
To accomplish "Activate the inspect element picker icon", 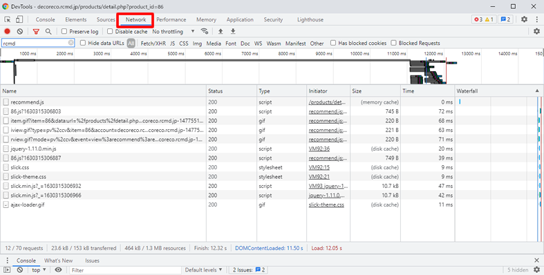I will pyautogui.click(x=8, y=19).
